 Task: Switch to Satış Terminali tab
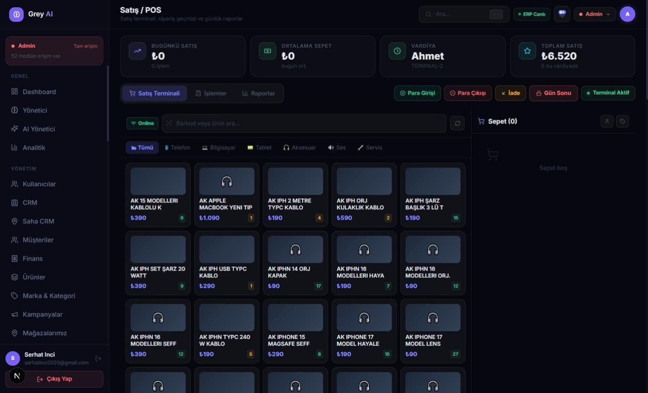154,93
